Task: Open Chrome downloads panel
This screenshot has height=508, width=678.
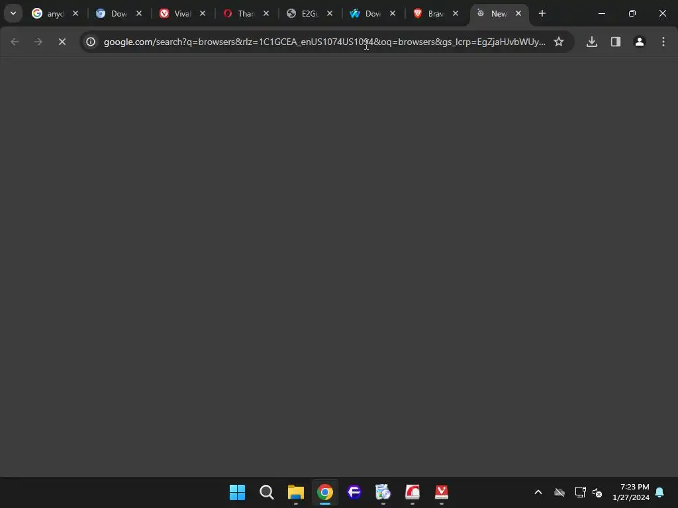Action: pos(592,42)
